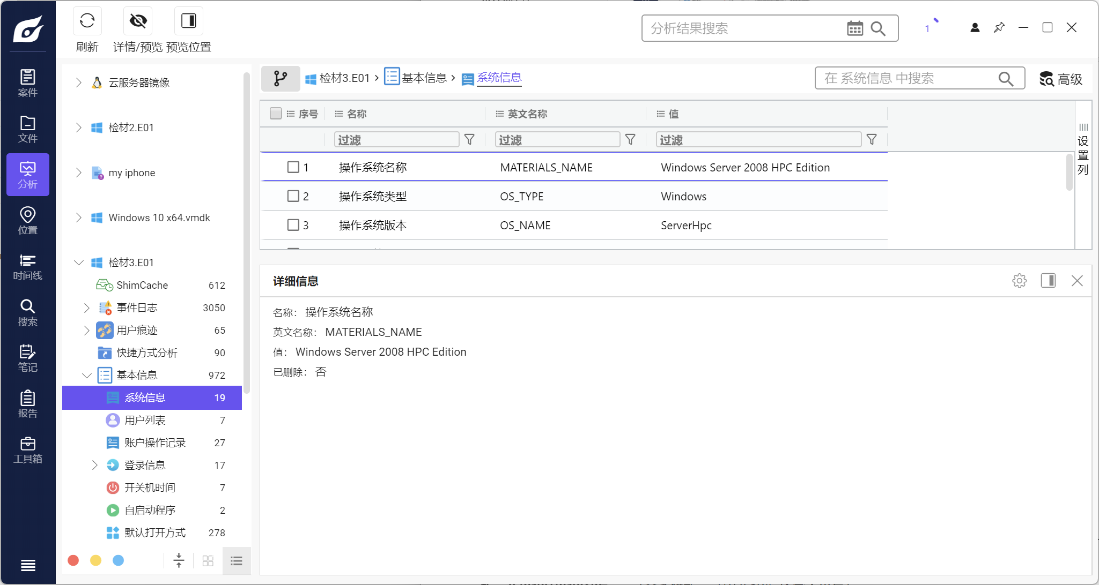Open 高级 advanced search
1099x585 pixels.
(1061, 79)
